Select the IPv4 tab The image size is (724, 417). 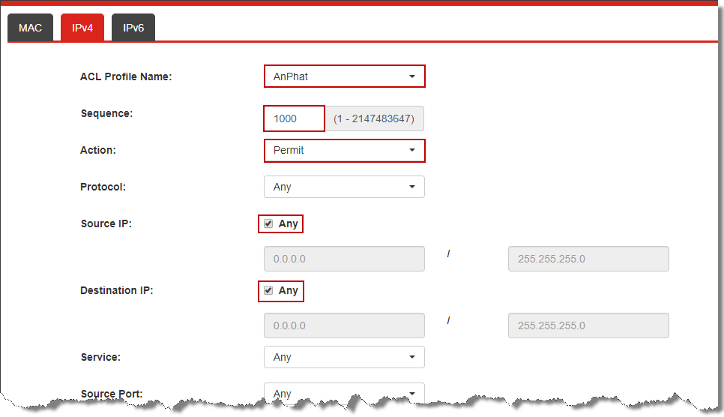coord(82,28)
